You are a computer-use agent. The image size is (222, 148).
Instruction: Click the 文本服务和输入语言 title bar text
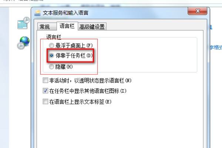click(x=66, y=13)
